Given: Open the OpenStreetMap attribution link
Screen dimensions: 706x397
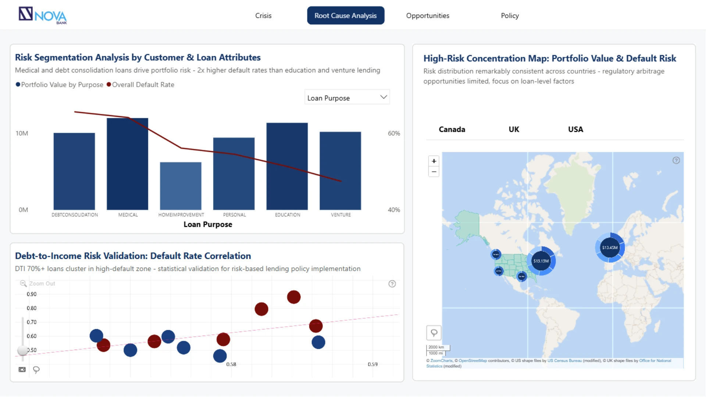Looking at the screenshot, I should [473, 361].
